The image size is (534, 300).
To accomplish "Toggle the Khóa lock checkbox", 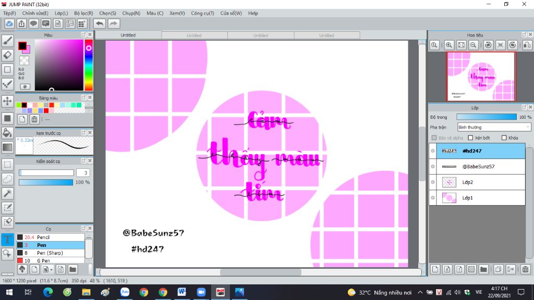I will click(x=504, y=137).
